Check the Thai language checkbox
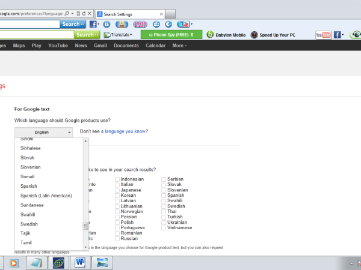Screen dimensions: 361x270 (164, 212)
